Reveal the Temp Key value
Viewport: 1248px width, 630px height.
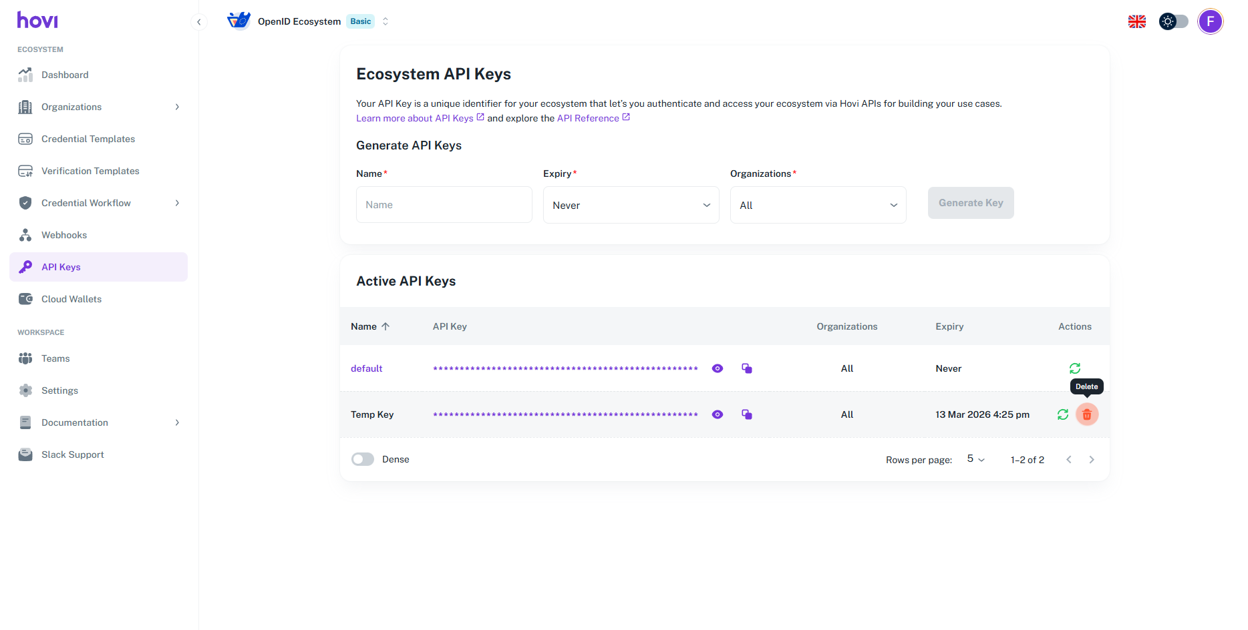pyautogui.click(x=717, y=414)
